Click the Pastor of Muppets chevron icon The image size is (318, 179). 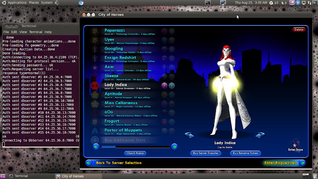95,131
